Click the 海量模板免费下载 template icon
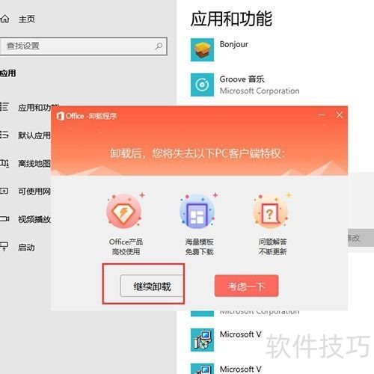 [x=197, y=212]
